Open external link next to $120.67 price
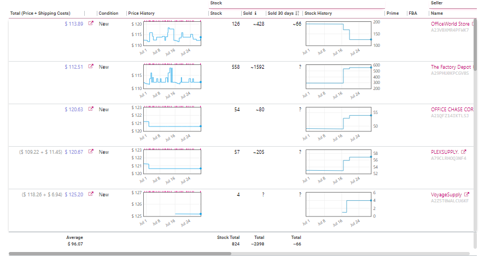 91,152
